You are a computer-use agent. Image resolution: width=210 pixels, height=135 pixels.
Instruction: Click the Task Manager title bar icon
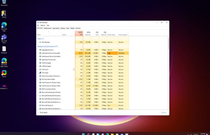pos(38,22)
